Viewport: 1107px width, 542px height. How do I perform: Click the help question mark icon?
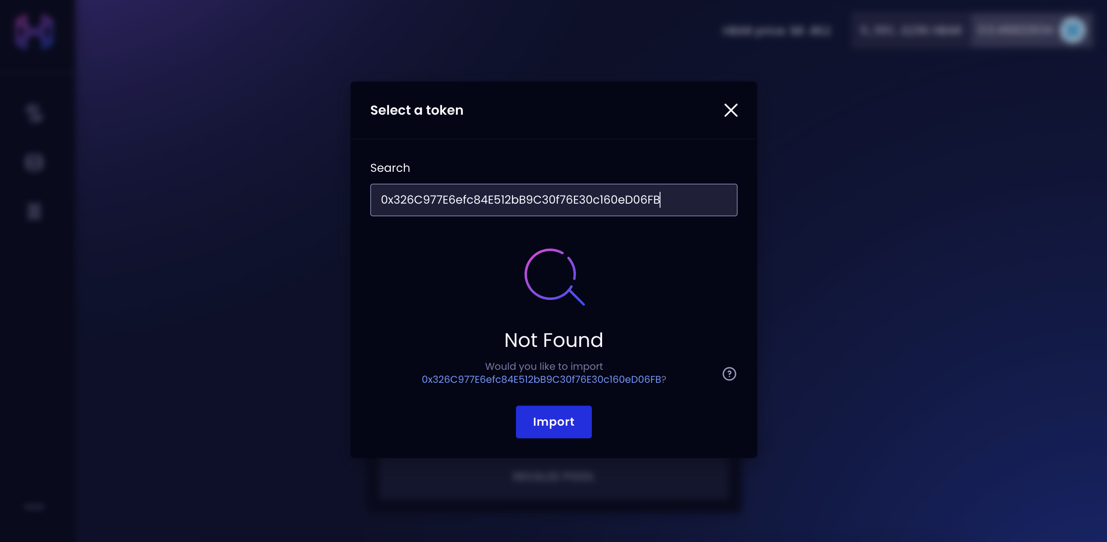coord(729,374)
